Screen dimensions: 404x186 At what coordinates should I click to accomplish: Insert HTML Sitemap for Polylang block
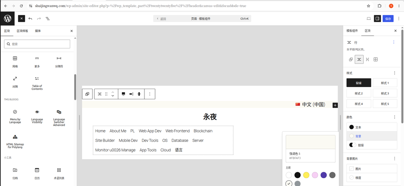[15, 141]
